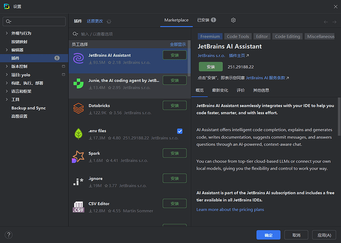
Task: Navigate back with the left arrow
Action: coord(326,22)
